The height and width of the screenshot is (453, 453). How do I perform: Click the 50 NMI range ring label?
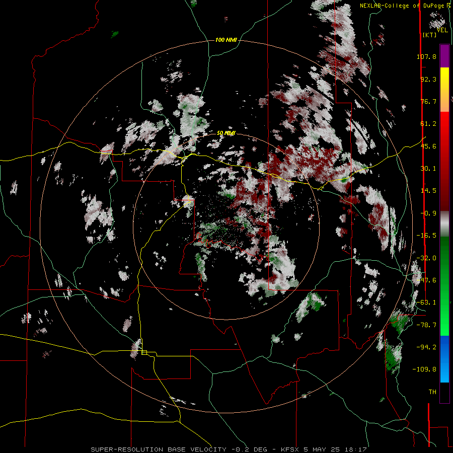click(226, 133)
